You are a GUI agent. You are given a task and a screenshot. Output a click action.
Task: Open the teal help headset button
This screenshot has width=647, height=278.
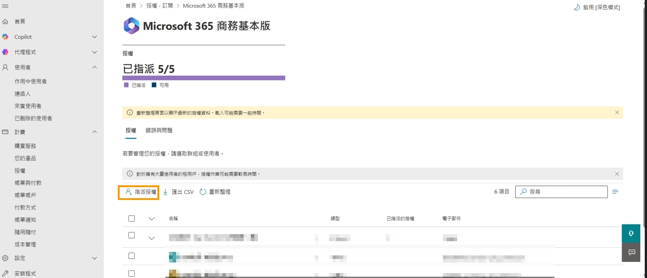click(x=631, y=234)
